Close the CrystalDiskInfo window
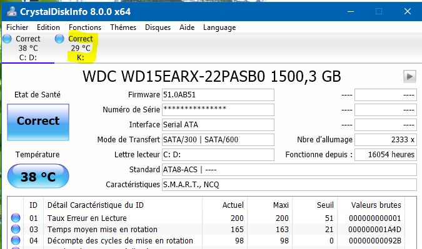This screenshot has height=249, width=422. point(408,12)
